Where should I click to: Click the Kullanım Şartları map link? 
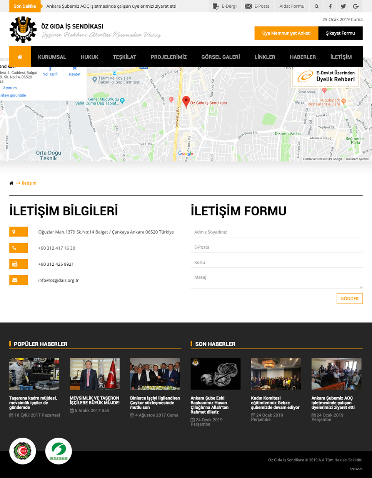pos(358,159)
